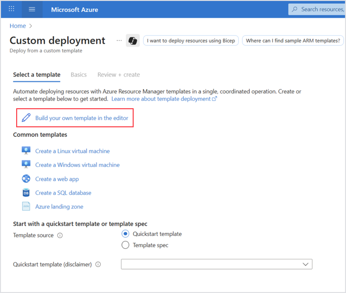Screen dimensions: 346x293
Task: Select the Quickstart template radio button
Action: 125,234
